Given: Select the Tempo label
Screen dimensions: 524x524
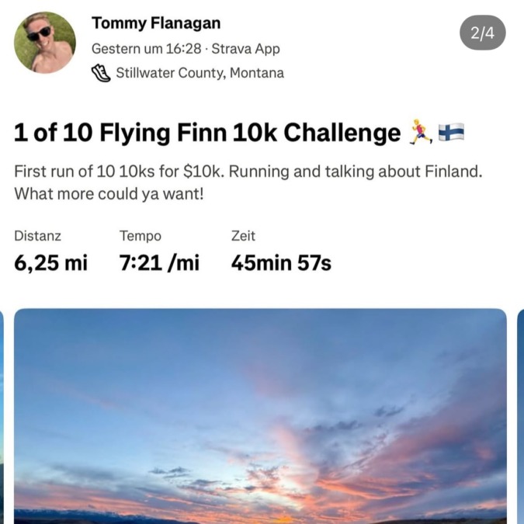Looking at the screenshot, I should point(141,236).
